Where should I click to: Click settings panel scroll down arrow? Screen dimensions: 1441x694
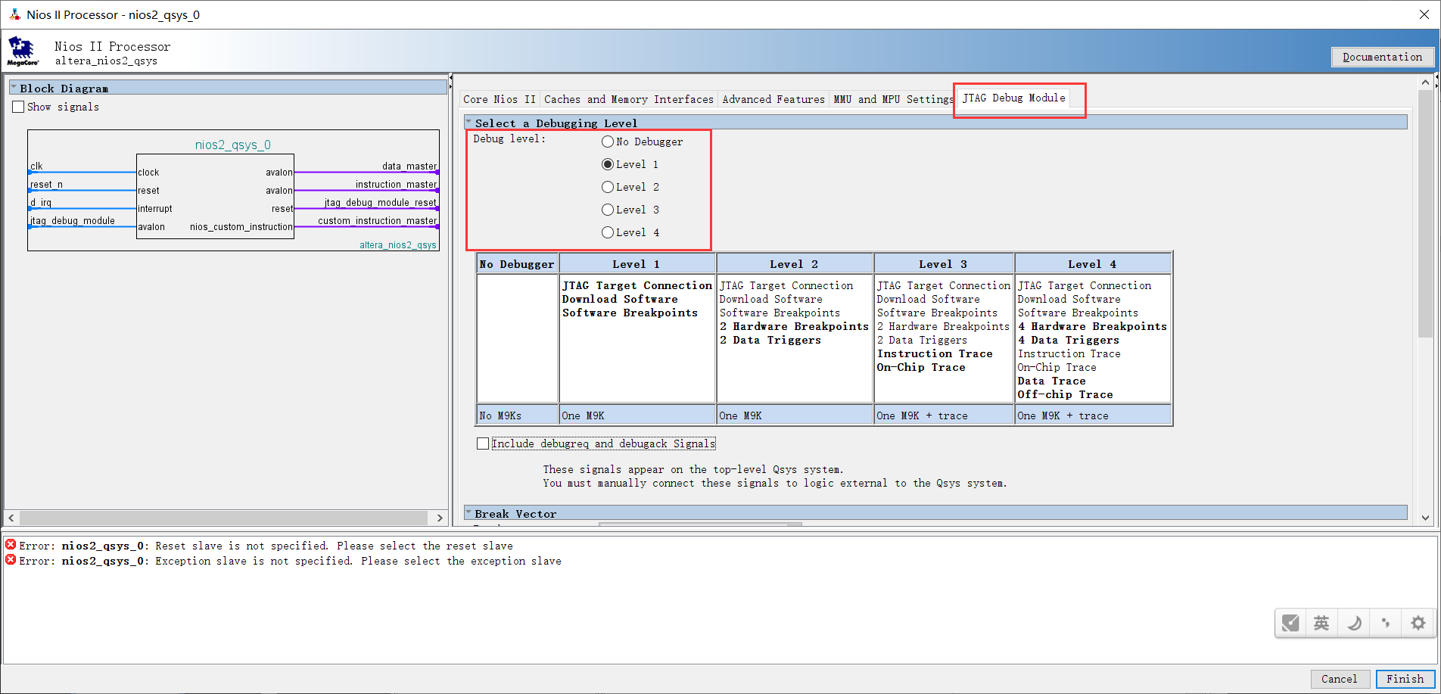1425,518
